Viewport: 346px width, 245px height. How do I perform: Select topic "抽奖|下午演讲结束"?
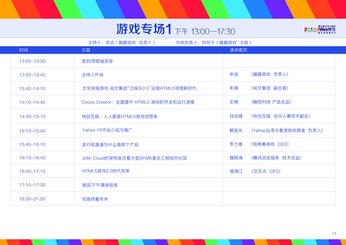click(x=100, y=185)
